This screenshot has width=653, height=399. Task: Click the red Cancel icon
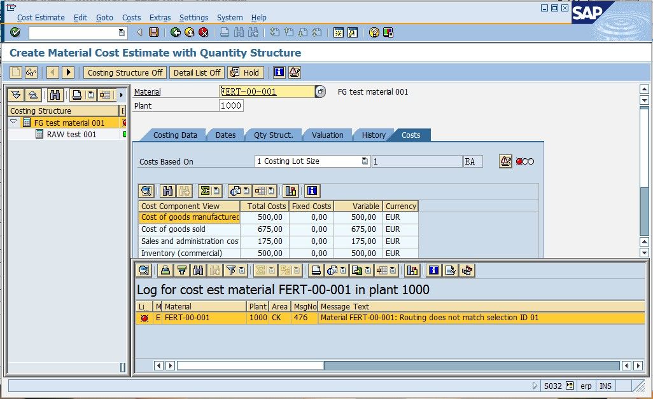click(x=203, y=32)
